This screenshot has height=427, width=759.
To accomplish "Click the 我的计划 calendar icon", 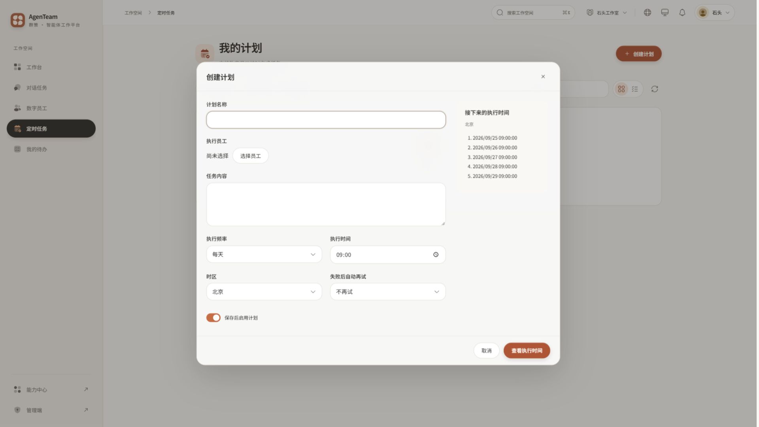I will [x=205, y=53].
